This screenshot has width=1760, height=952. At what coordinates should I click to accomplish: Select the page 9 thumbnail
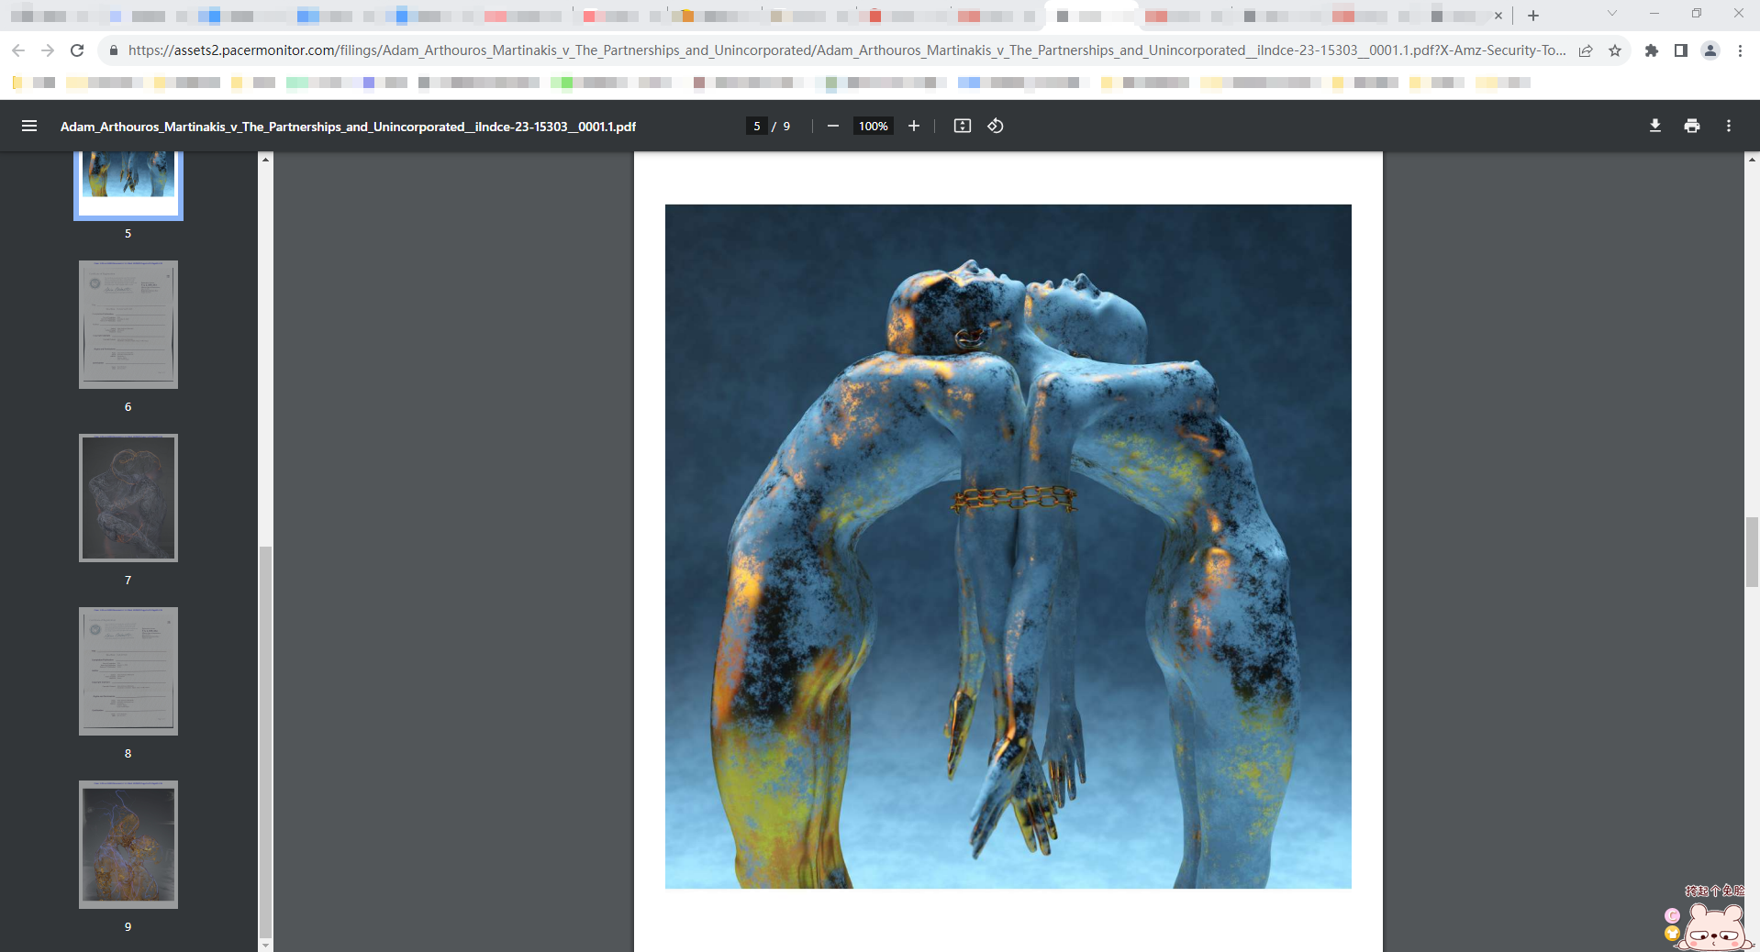128,844
